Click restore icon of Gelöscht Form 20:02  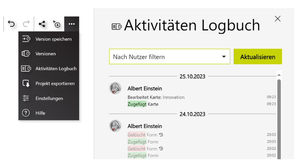[x=161, y=148]
